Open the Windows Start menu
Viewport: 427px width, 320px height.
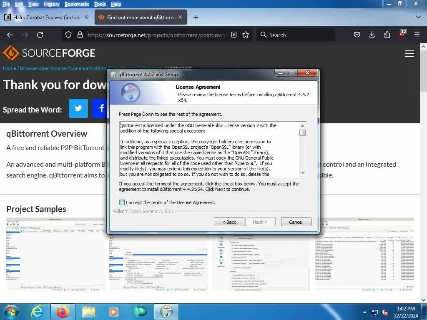tap(11, 312)
